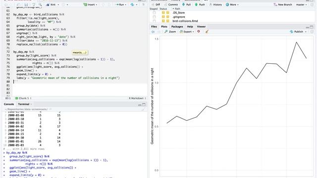
Task: Place cursor on line 80 of editor
Action: pyautogui.click(x=80, y=82)
